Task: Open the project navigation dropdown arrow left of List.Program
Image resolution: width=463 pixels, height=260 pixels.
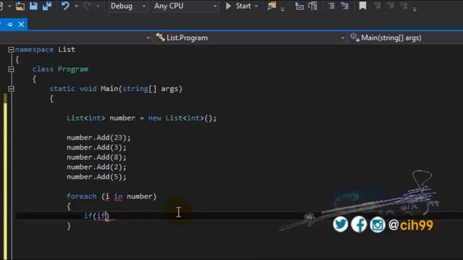Action: 148,38
